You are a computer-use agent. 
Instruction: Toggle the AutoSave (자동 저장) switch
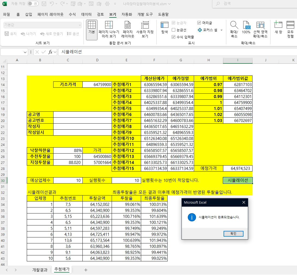(x=33, y=4)
